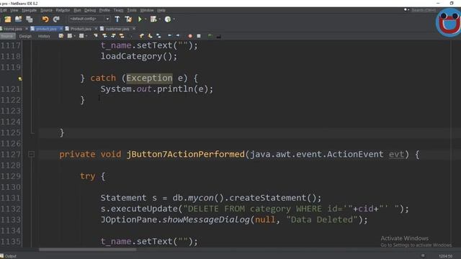The width and height of the screenshot is (461, 259).
Task: Close the customer.java tab
Action: pos(134,29)
